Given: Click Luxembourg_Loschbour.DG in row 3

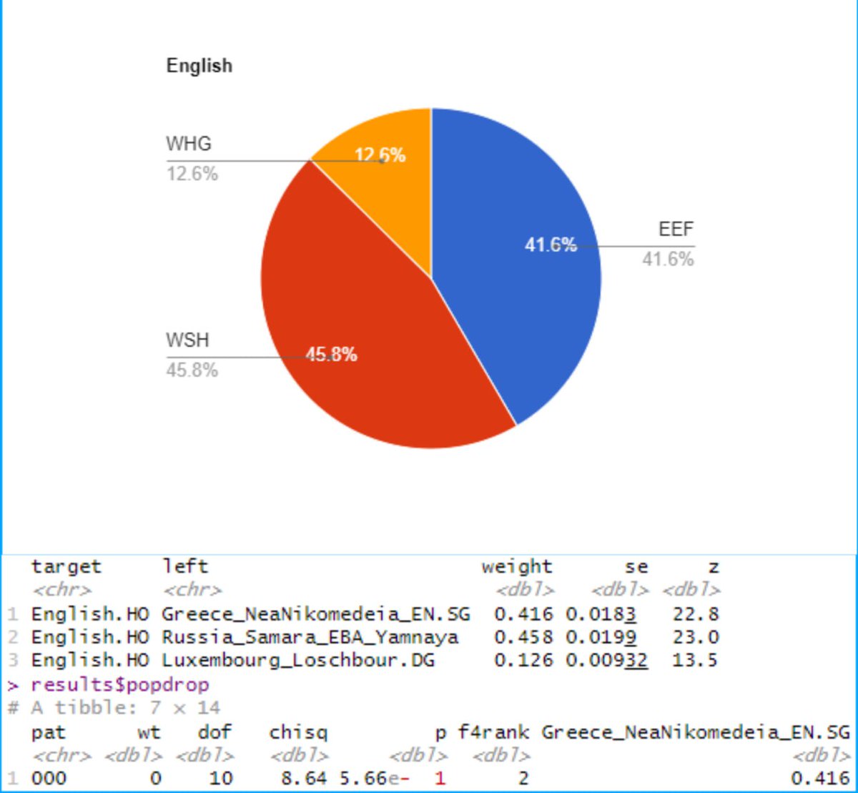Looking at the screenshot, I should point(298,660).
